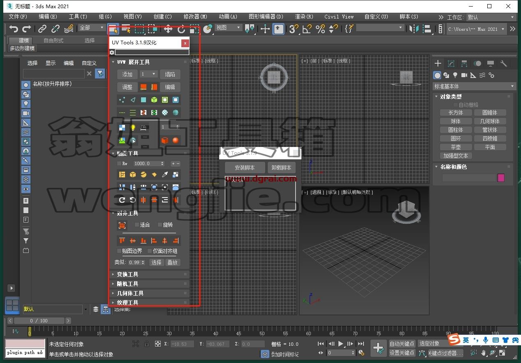521x363 pixels.
Task: Click the rotate clockwise icon in UV Tools
Action: coord(122,200)
